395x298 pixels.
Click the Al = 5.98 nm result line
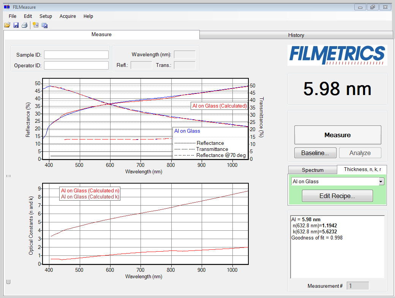(306, 219)
